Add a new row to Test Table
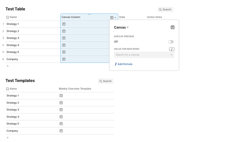This screenshot has width=225, height=142. click(8, 66)
